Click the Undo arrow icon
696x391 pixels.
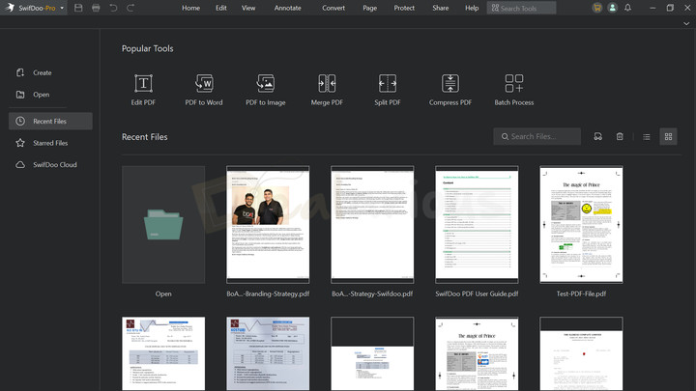pos(113,8)
